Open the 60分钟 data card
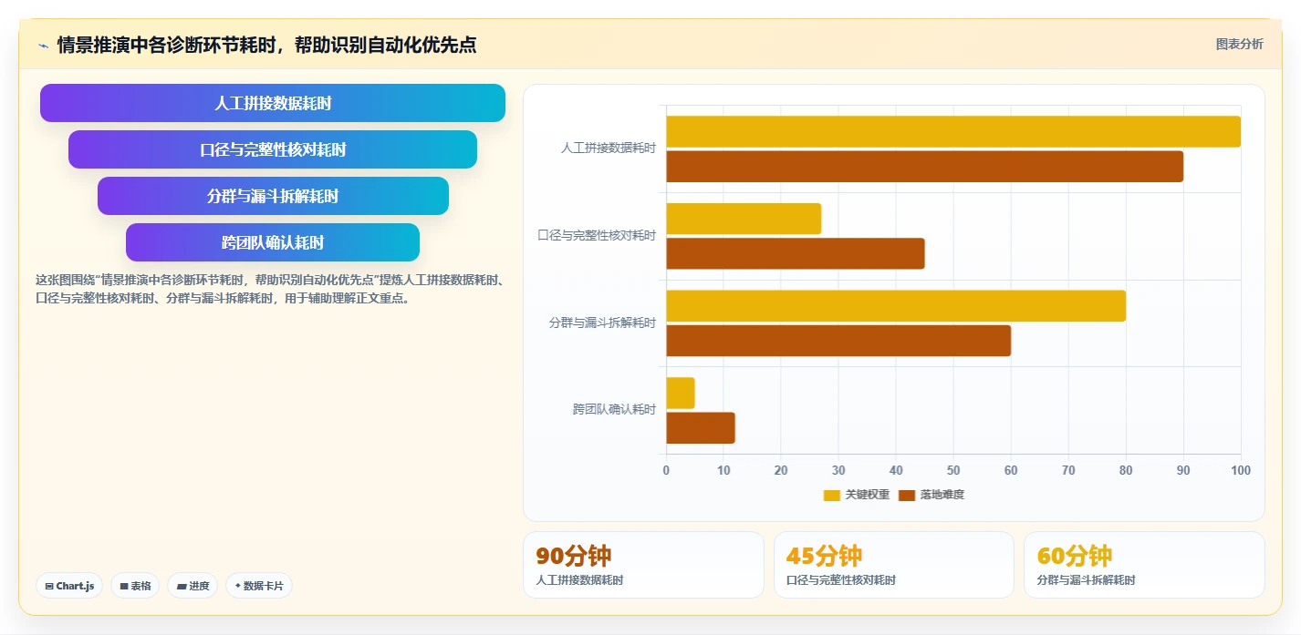1301x635 pixels. point(1144,565)
